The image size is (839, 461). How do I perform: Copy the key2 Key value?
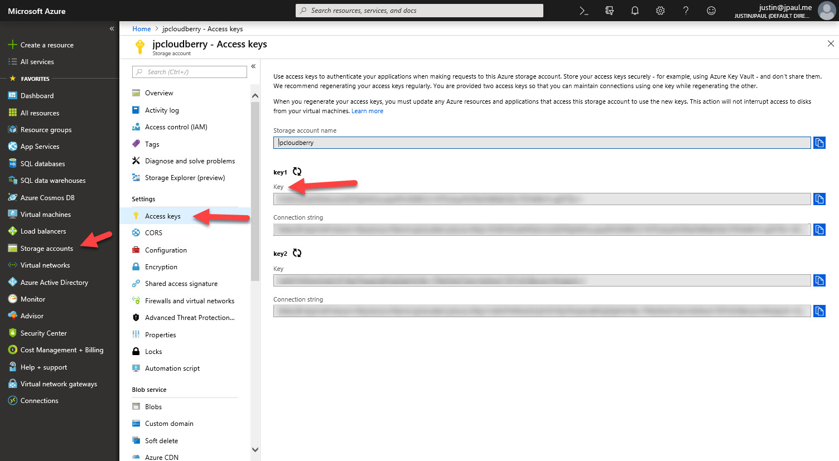[x=819, y=280]
